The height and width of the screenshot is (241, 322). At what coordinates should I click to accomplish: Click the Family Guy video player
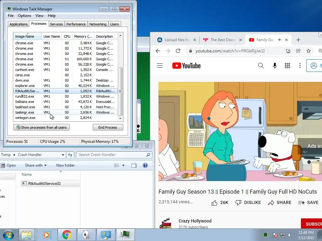coord(240,131)
